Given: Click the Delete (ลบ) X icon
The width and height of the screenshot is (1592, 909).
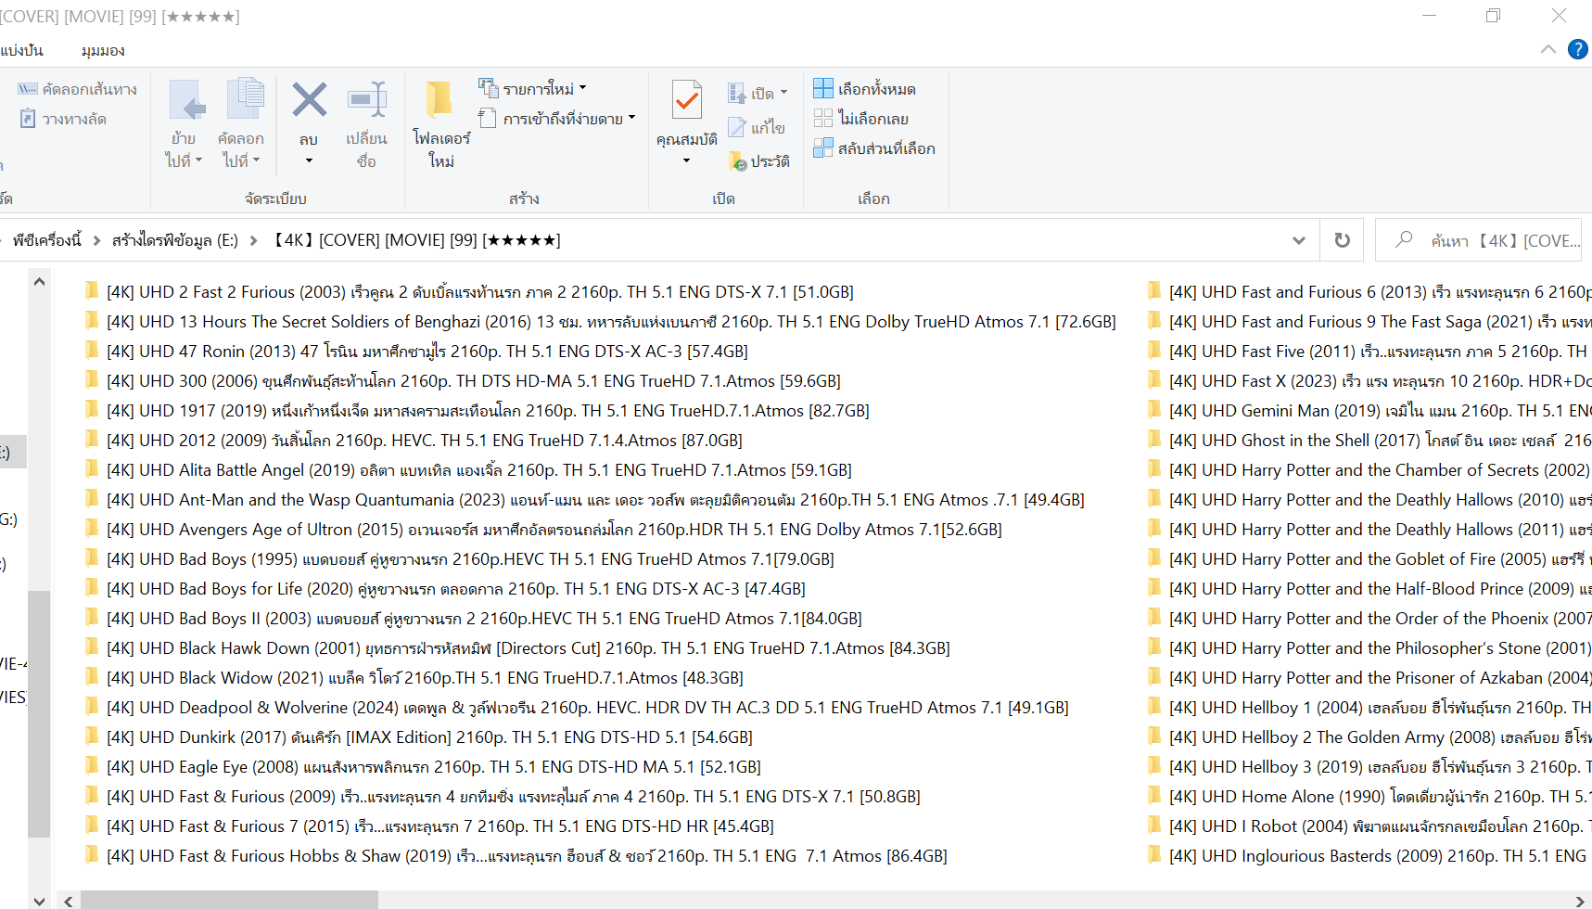Looking at the screenshot, I should (x=309, y=99).
